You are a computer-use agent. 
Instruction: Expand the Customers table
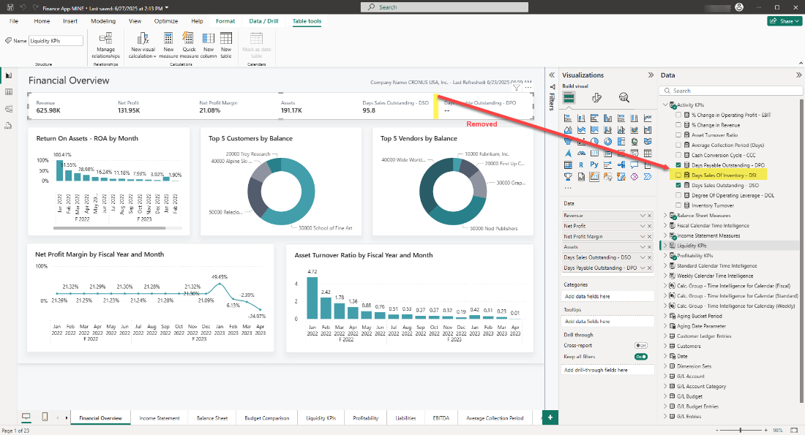pyautogui.click(x=665, y=347)
